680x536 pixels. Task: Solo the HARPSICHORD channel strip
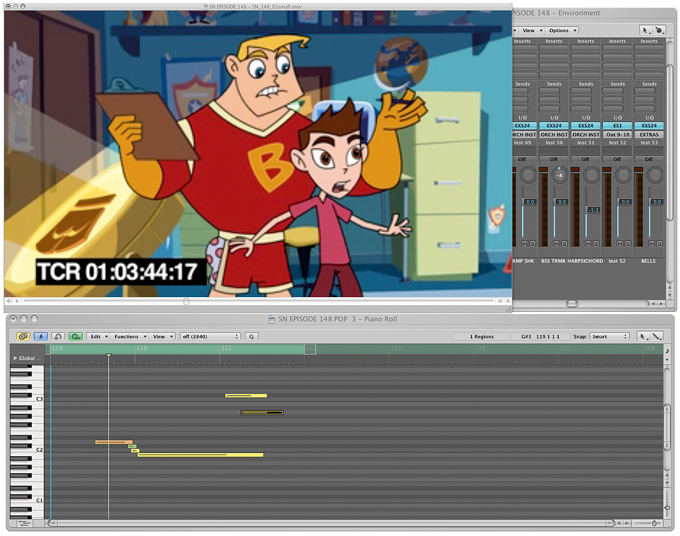(x=596, y=243)
